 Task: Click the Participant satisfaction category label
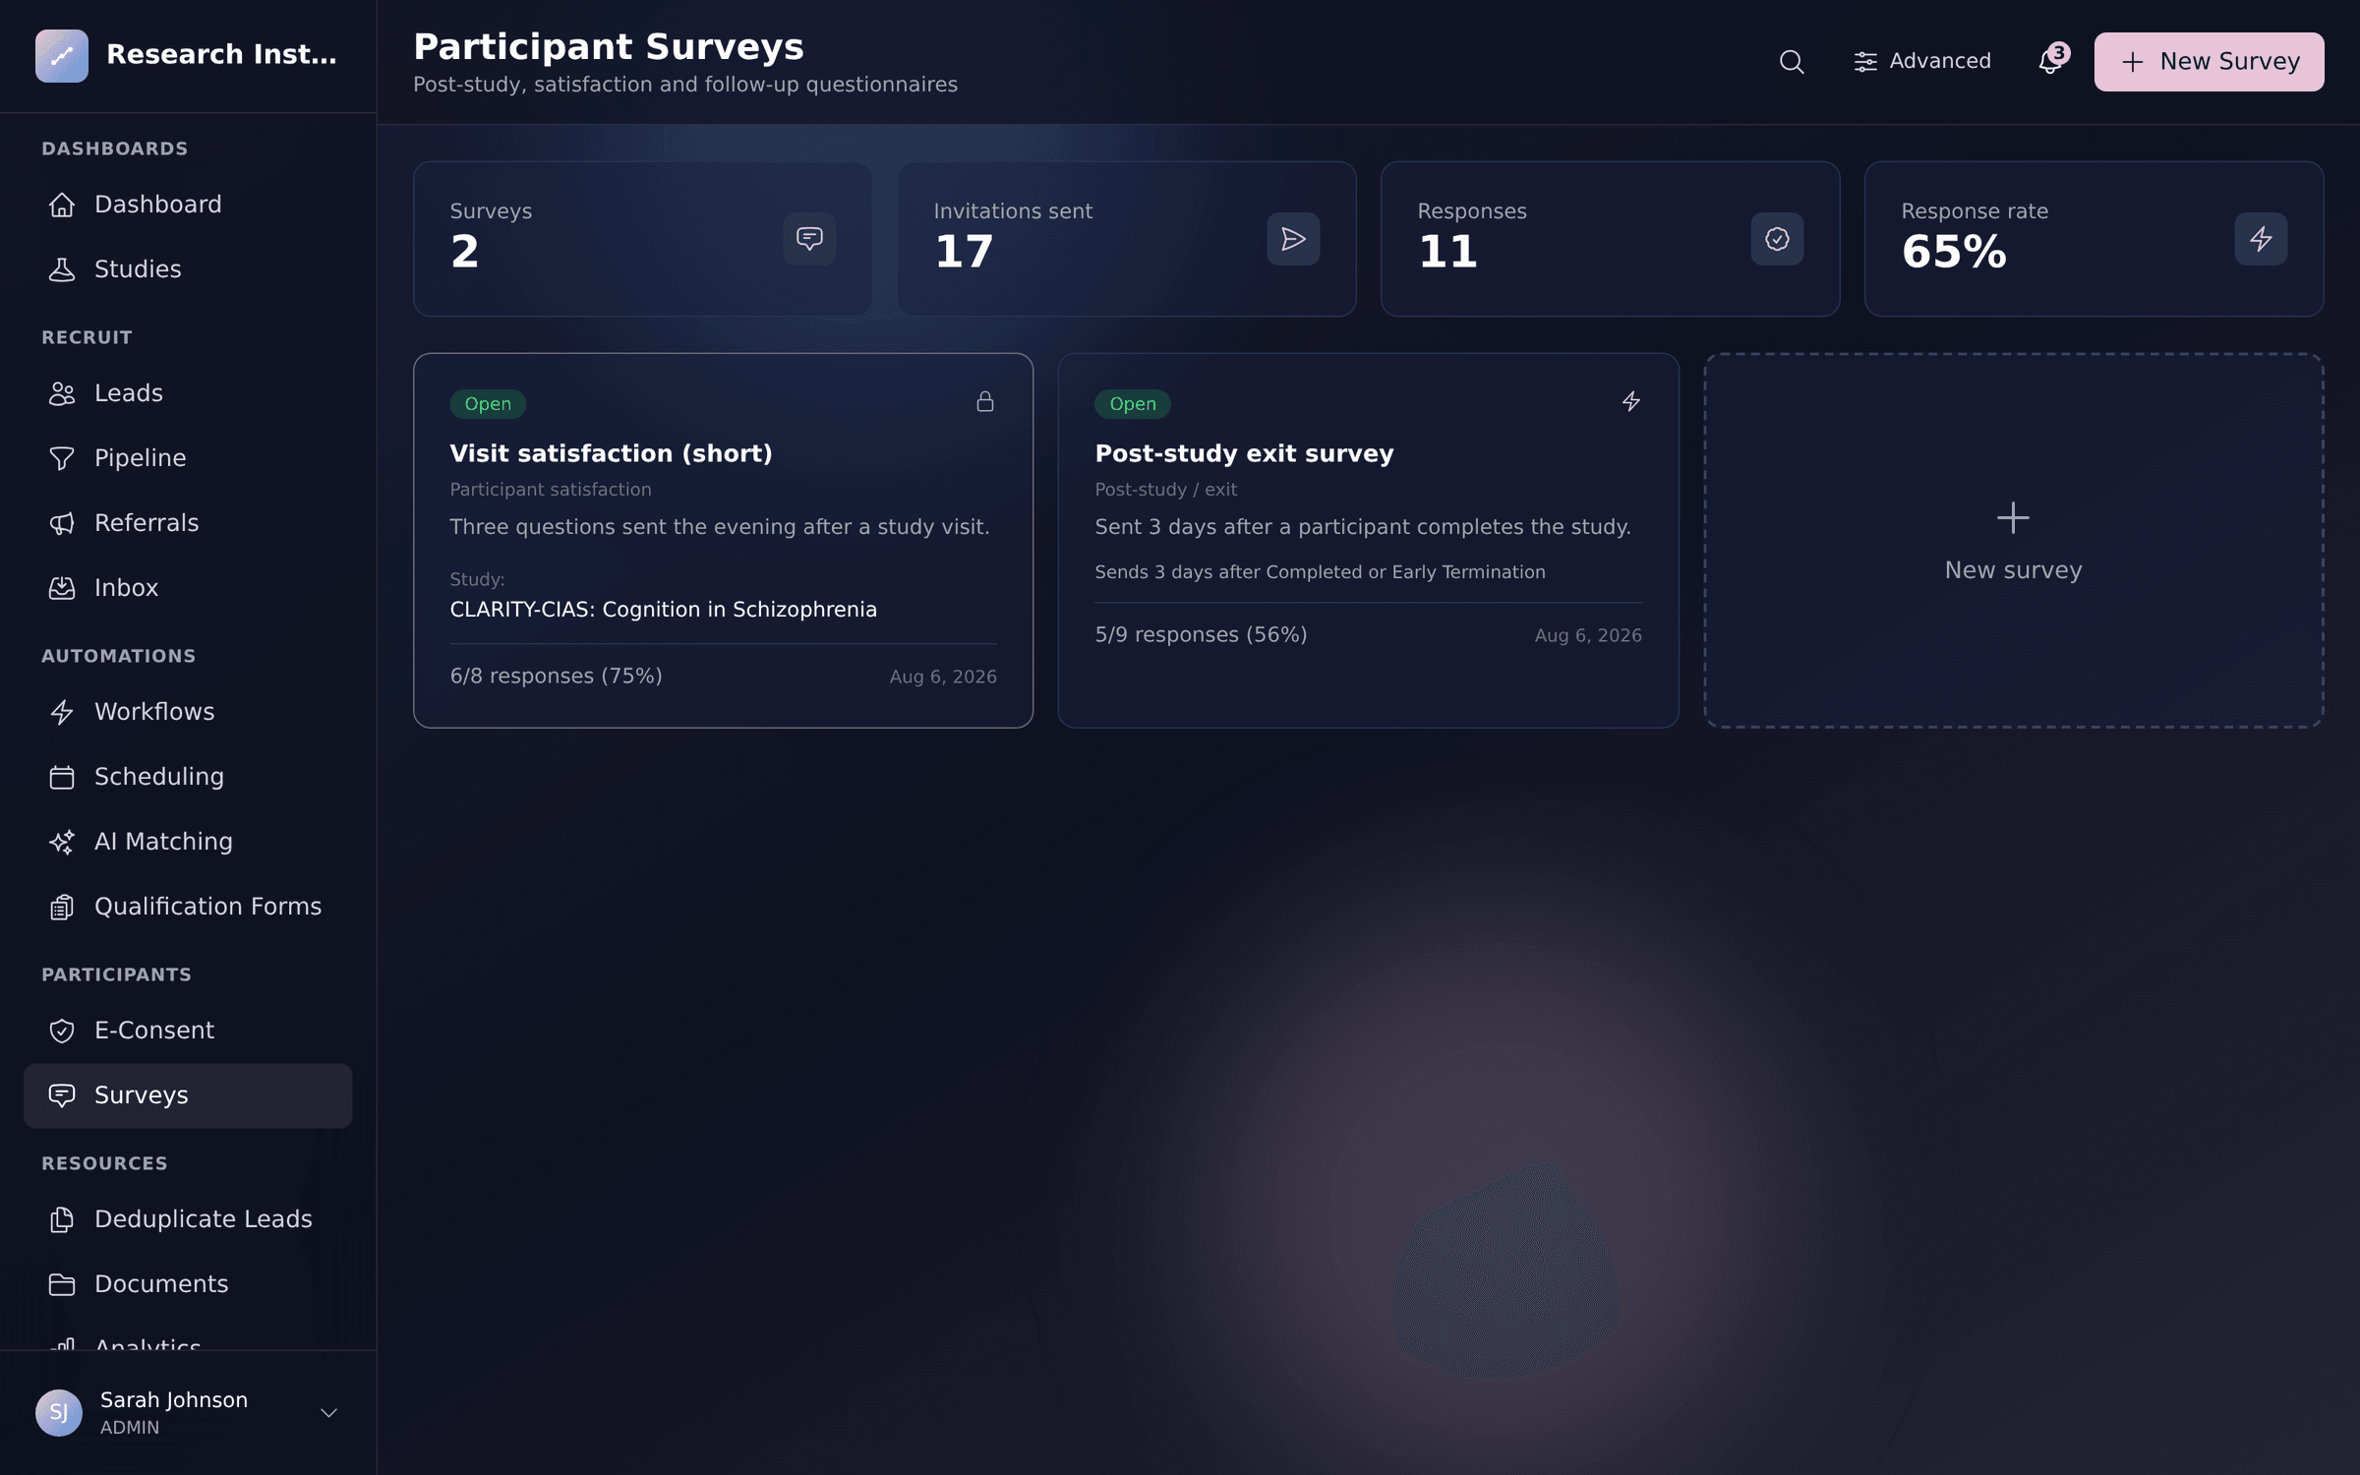pos(550,490)
